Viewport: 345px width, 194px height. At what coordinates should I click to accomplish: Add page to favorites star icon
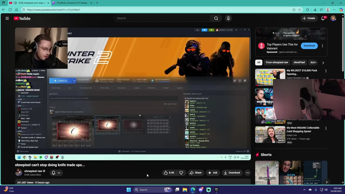coord(300,10)
